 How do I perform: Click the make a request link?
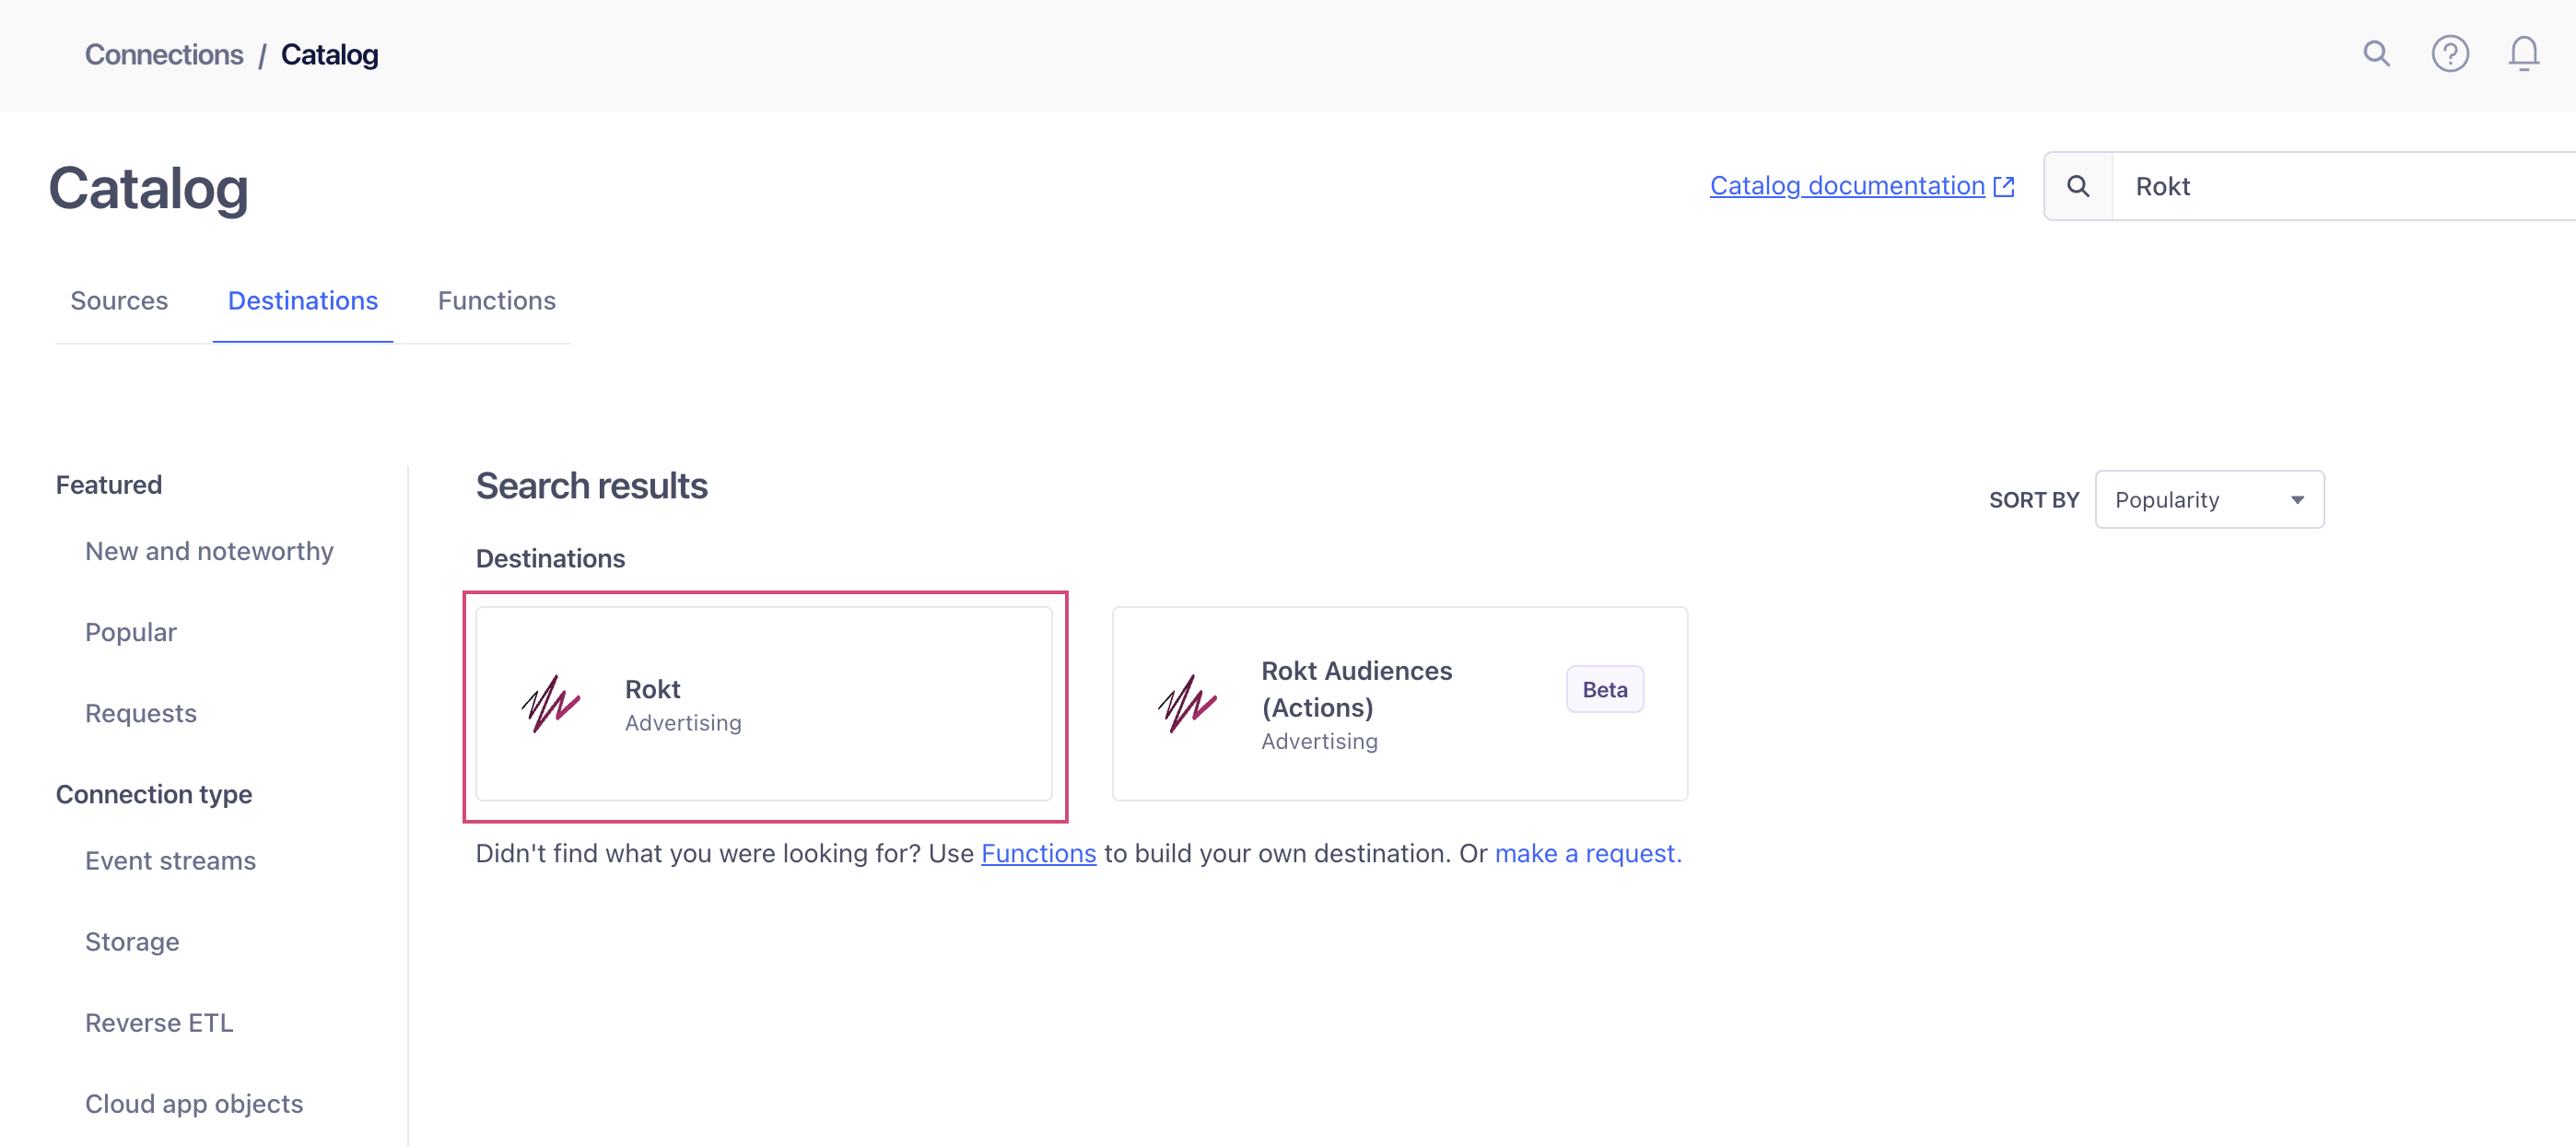[1588, 853]
